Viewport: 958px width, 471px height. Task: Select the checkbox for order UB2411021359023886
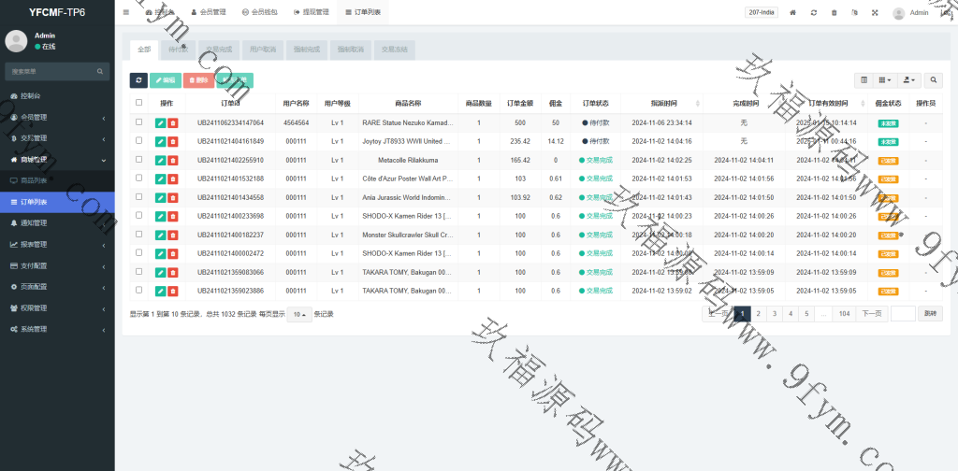139,291
